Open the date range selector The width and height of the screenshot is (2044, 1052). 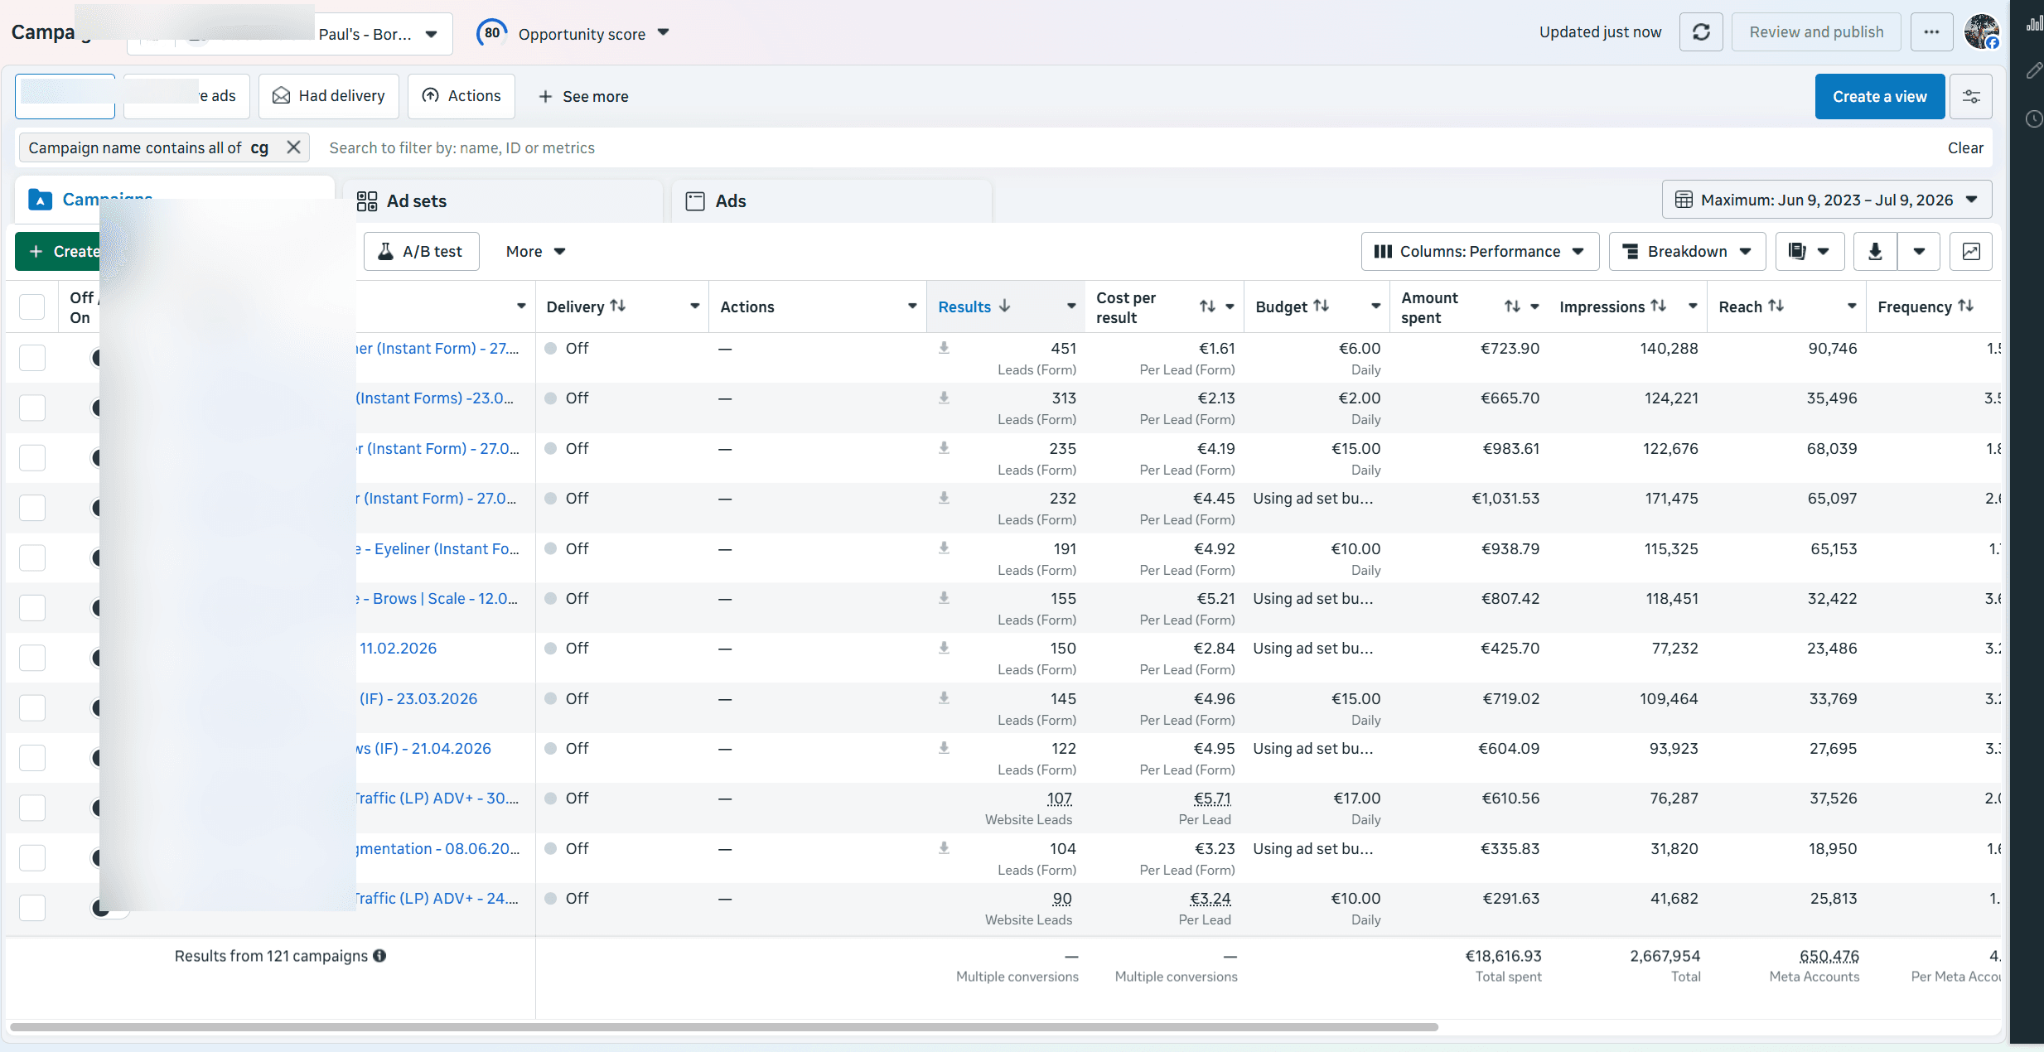coord(1827,200)
